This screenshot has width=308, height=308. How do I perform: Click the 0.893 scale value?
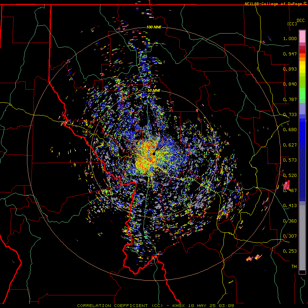click(290, 69)
